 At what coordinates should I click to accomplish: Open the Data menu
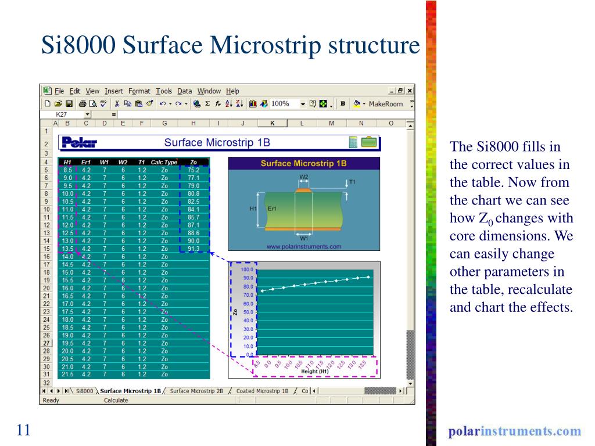[184, 91]
